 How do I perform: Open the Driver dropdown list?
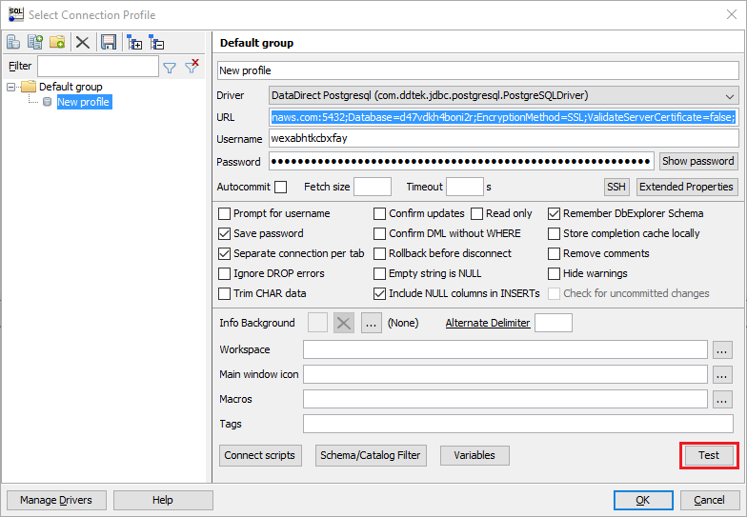pos(730,96)
